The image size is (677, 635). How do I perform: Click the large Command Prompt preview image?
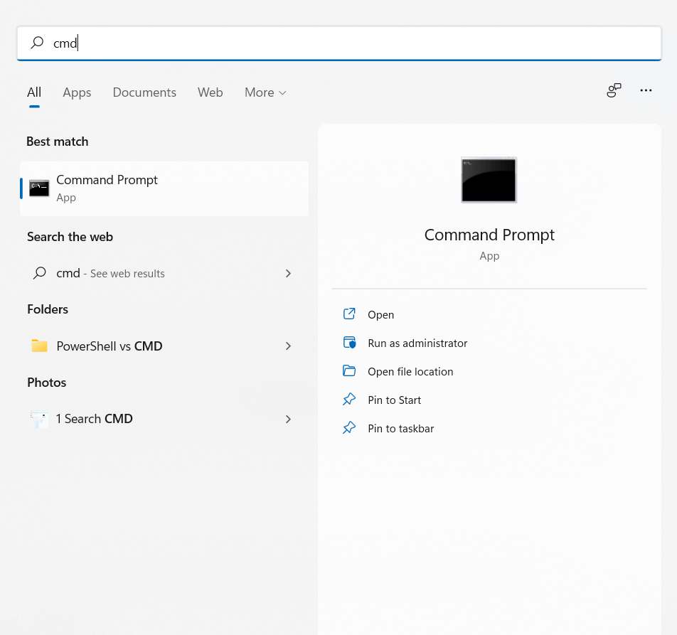489,180
